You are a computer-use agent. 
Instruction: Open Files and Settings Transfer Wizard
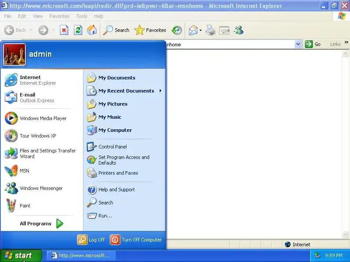42,154
